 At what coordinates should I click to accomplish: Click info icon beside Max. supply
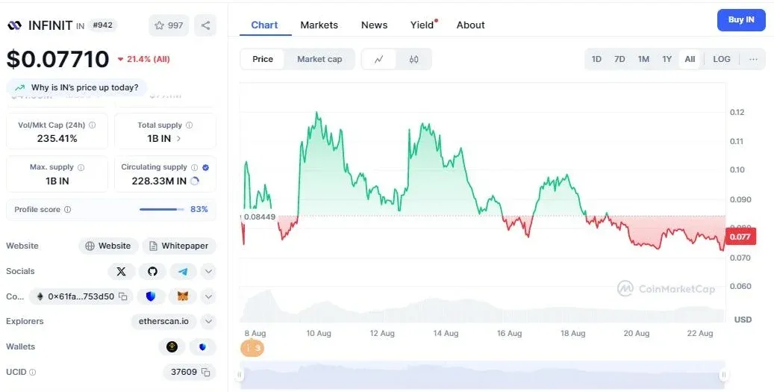pyautogui.click(x=81, y=167)
